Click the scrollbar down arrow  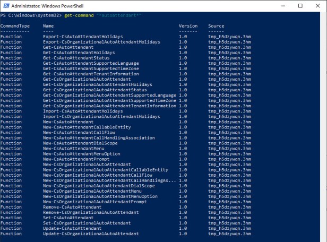point(324,239)
